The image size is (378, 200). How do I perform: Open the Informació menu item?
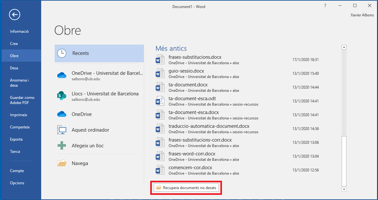click(19, 31)
